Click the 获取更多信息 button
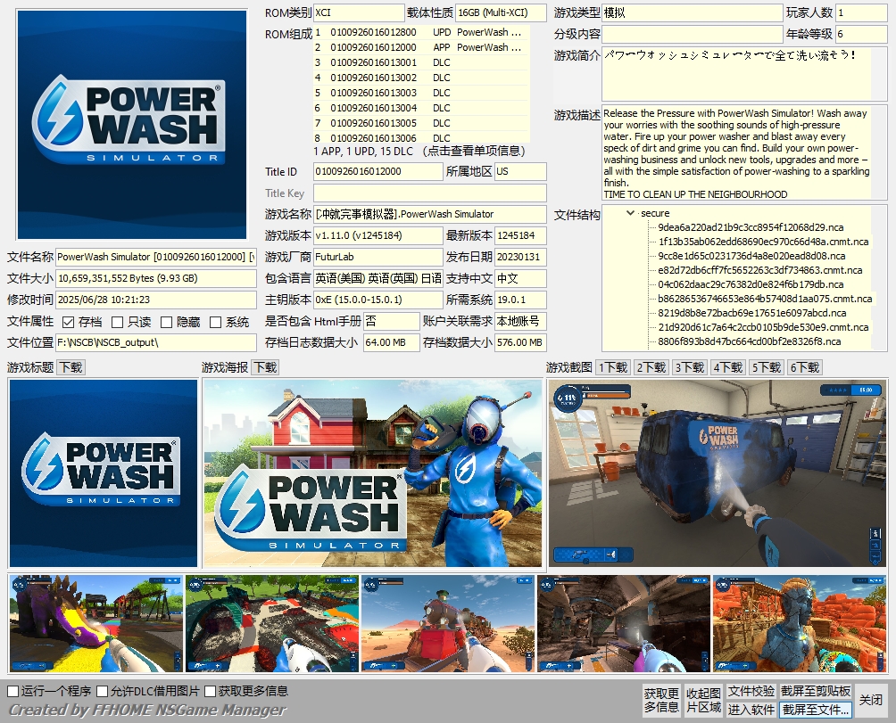The width and height of the screenshot is (896, 723). coord(661,700)
